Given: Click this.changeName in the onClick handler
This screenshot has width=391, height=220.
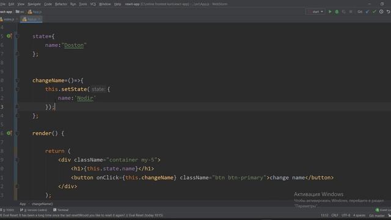Looking at the screenshot, I should [149, 178].
